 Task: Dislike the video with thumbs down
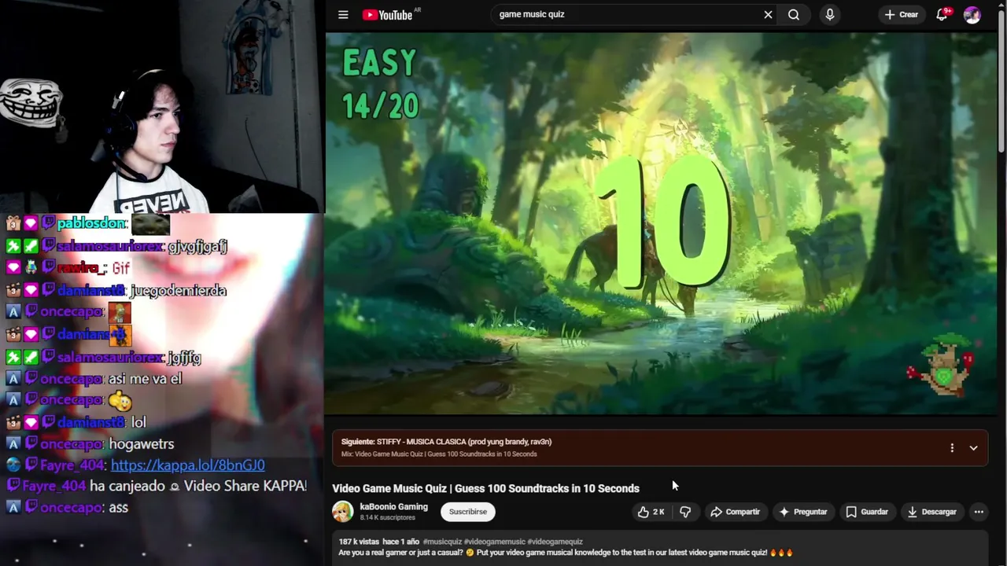[685, 512]
